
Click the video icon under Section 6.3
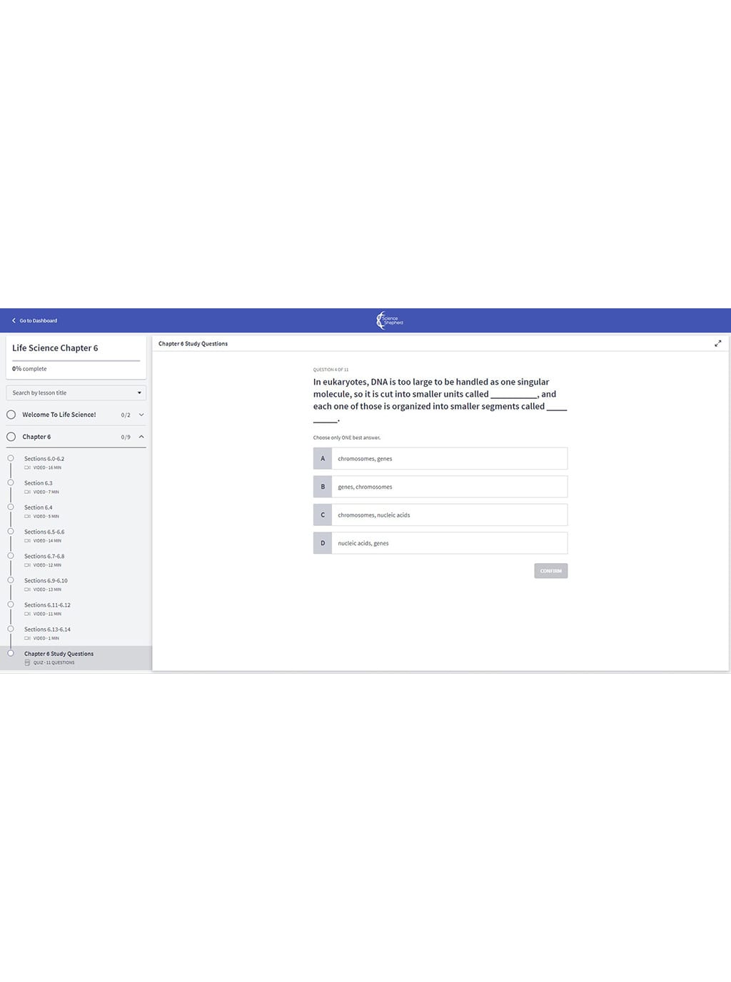click(27, 492)
